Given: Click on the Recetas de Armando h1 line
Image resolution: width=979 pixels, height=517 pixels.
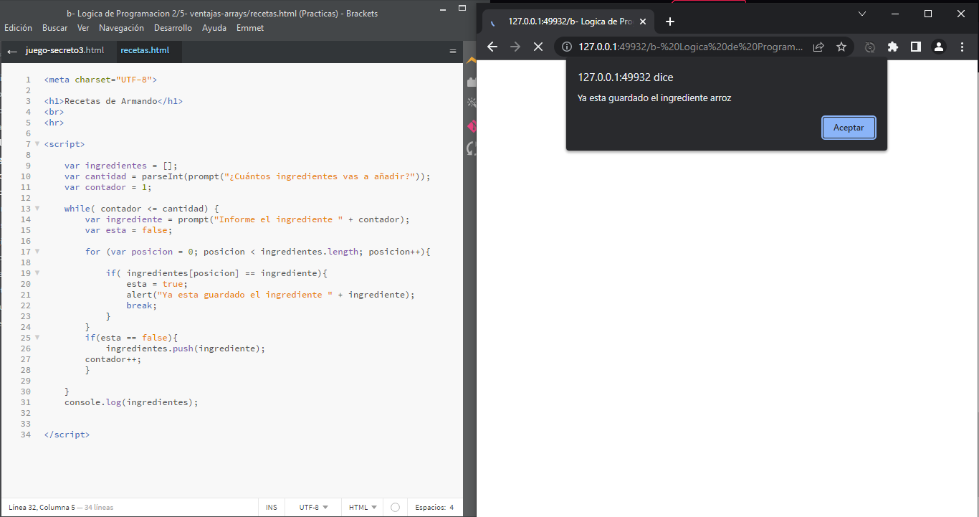Looking at the screenshot, I should [x=113, y=101].
